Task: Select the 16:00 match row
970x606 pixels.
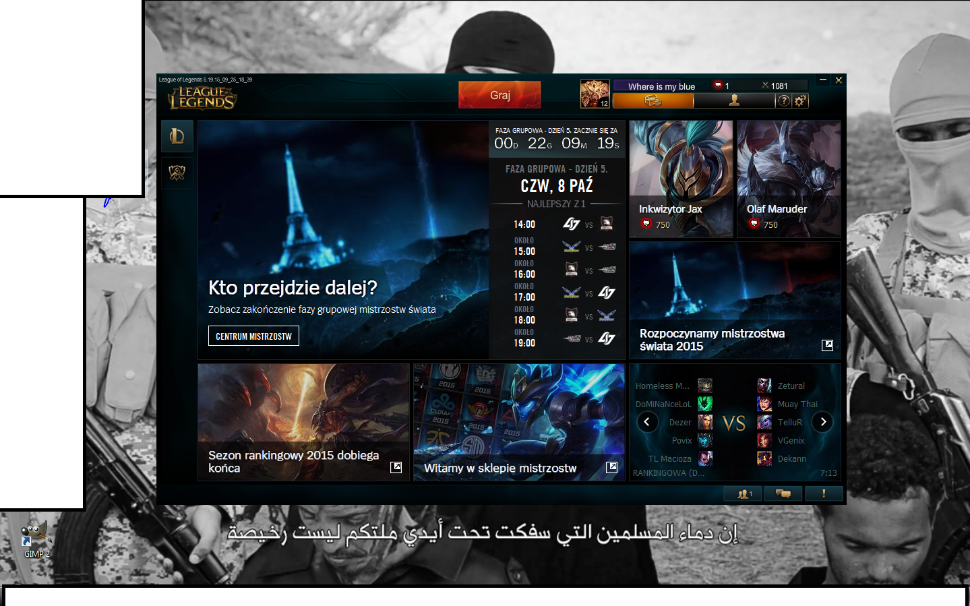Action: 557,270
